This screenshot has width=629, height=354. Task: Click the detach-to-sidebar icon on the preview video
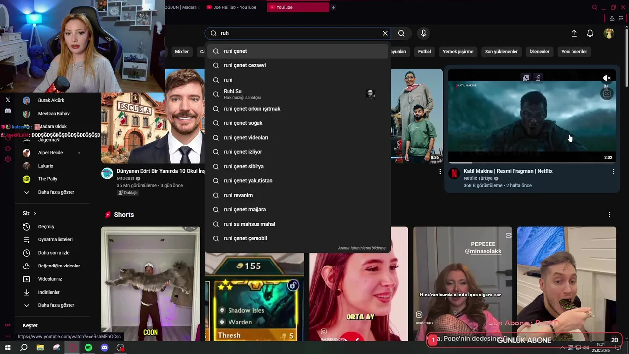(538, 78)
